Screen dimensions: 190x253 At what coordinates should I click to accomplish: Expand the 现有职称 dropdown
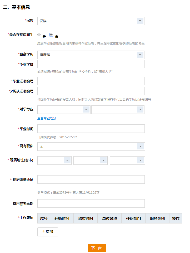point(91,147)
